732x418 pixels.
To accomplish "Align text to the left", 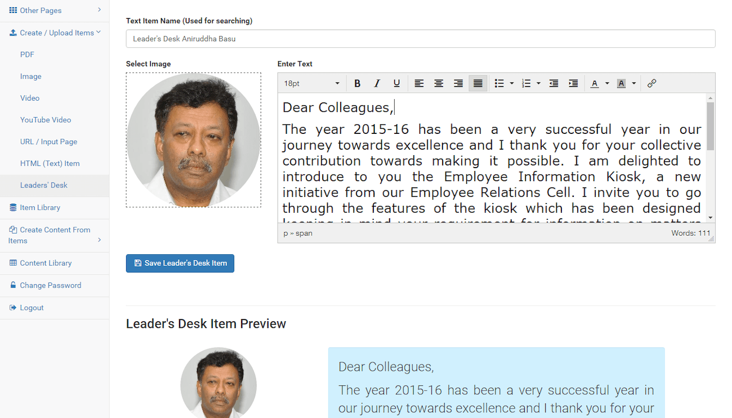I will point(419,83).
